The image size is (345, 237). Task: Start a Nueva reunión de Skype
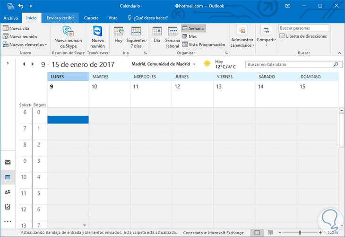click(x=68, y=37)
